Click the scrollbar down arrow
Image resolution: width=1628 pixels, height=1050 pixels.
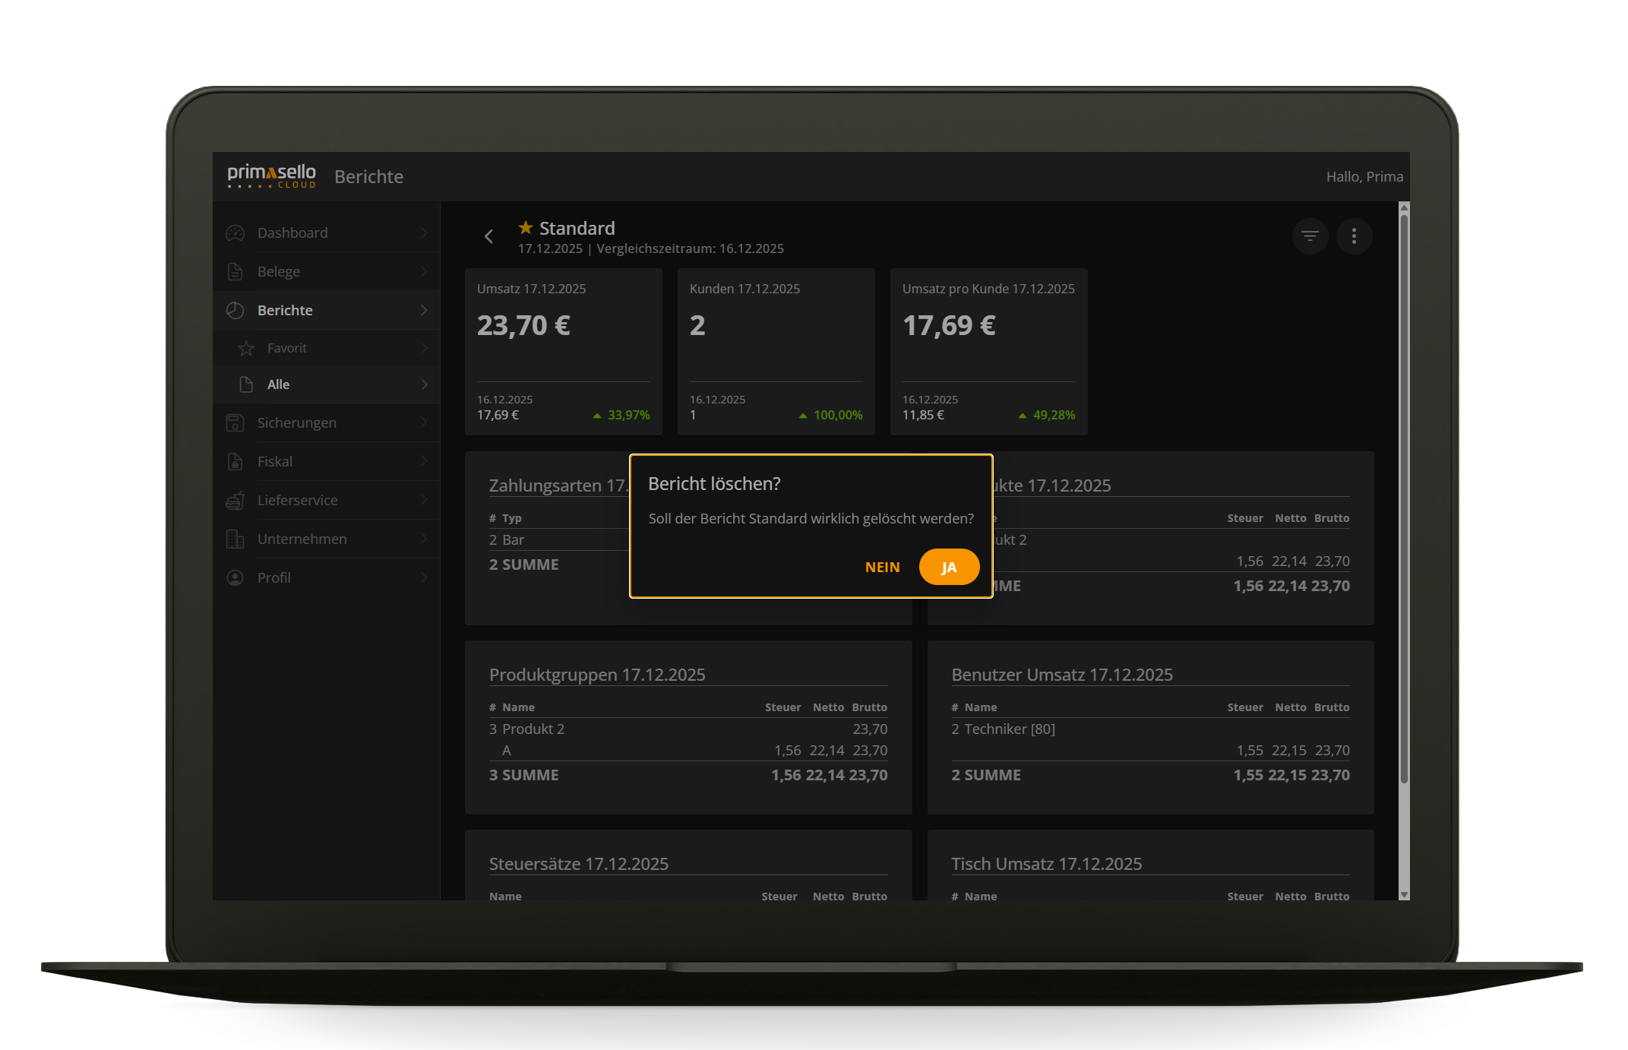1404,895
